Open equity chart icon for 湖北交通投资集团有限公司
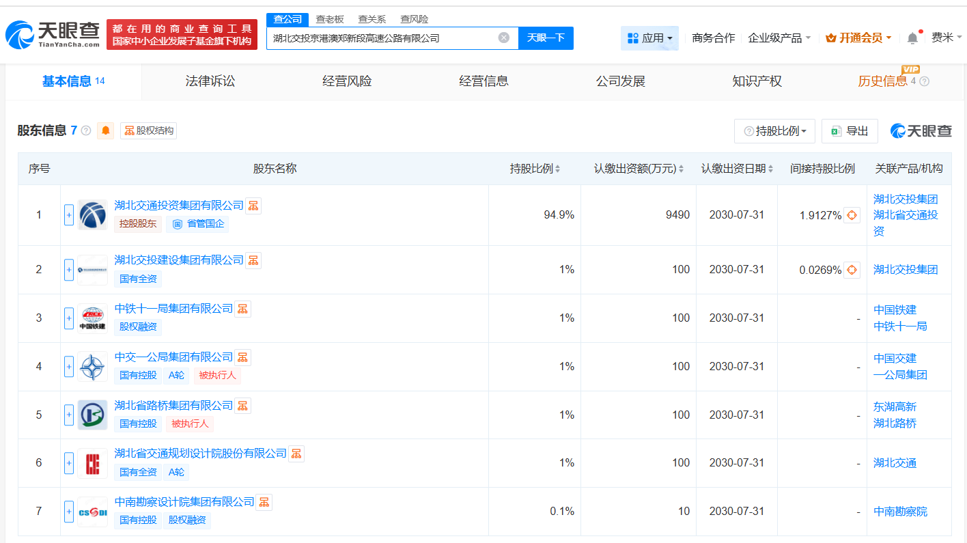The width and height of the screenshot is (967, 543). click(253, 205)
